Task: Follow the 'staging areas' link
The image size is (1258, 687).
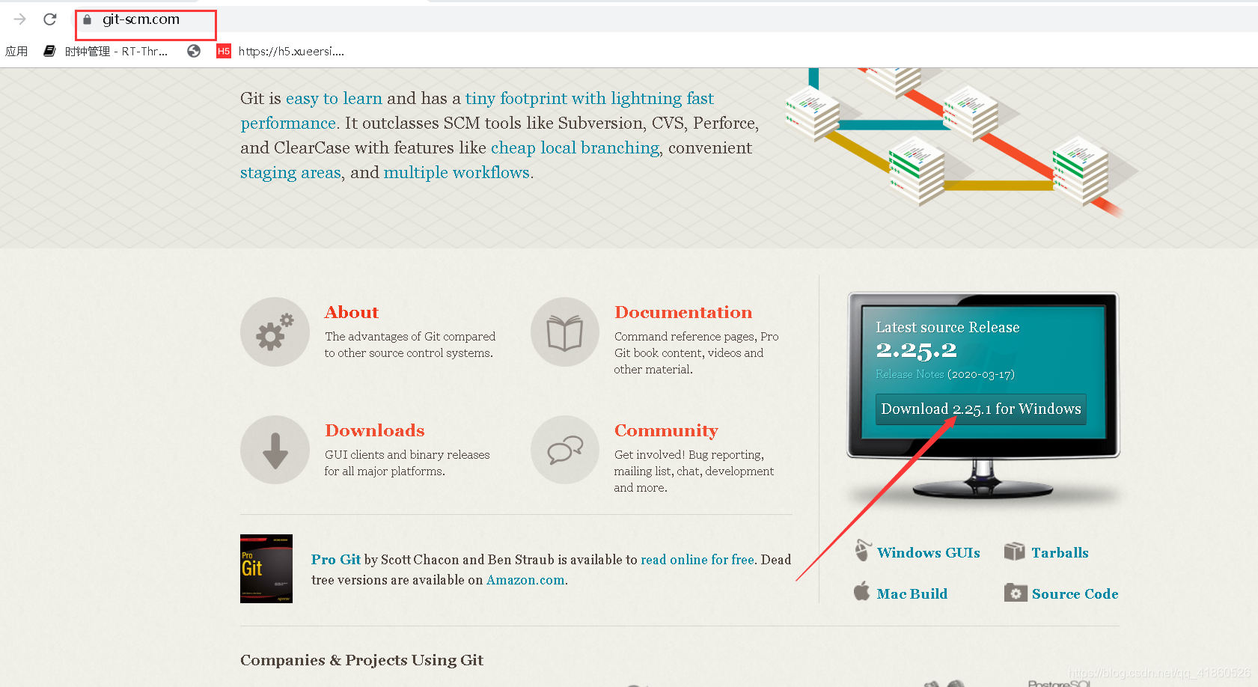Action: pos(290,172)
